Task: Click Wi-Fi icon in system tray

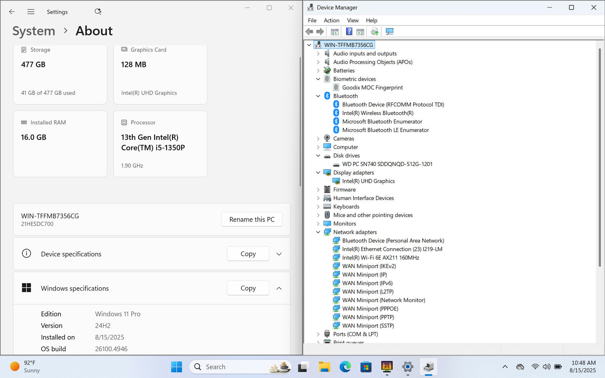Action: pyautogui.click(x=535, y=367)
